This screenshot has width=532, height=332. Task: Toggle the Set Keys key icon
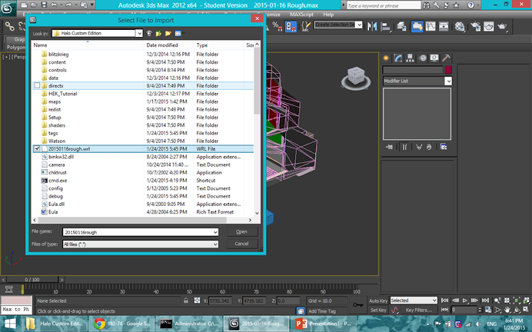358,305
